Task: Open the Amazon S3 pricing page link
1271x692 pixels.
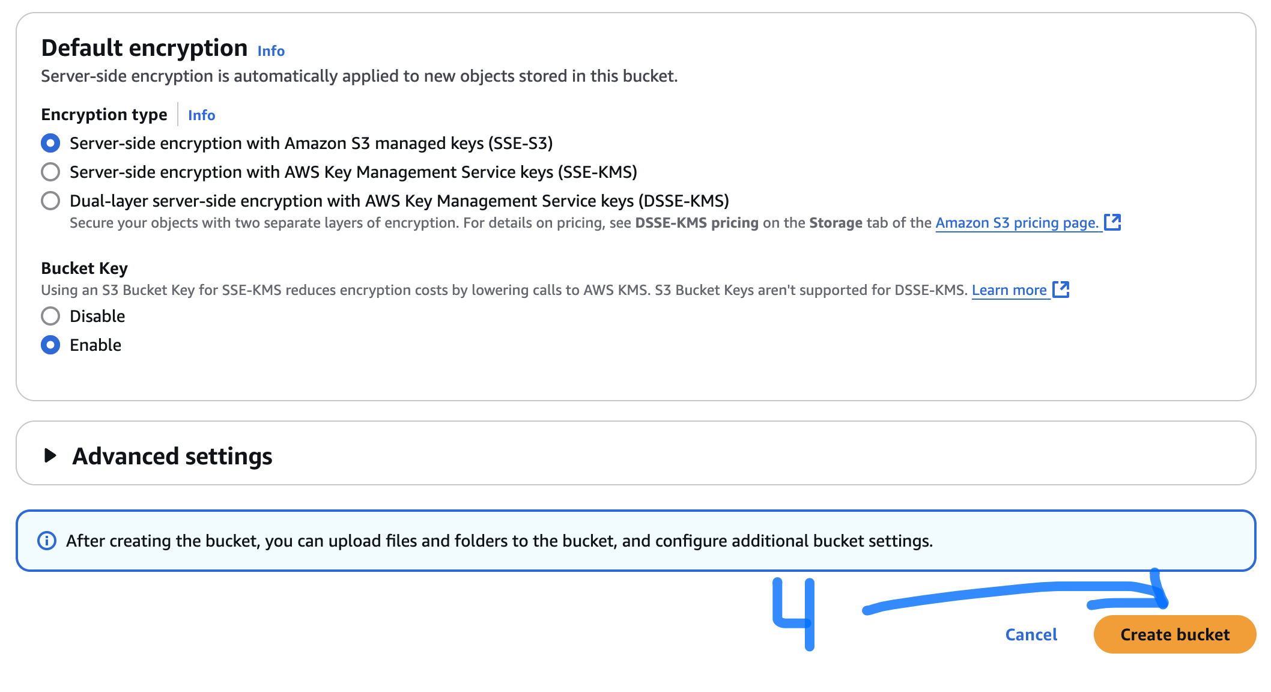Action: (1016, 223)
